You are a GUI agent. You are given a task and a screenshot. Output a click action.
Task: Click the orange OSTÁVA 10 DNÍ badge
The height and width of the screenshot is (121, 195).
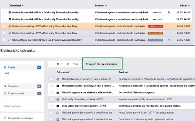point(156,33)
